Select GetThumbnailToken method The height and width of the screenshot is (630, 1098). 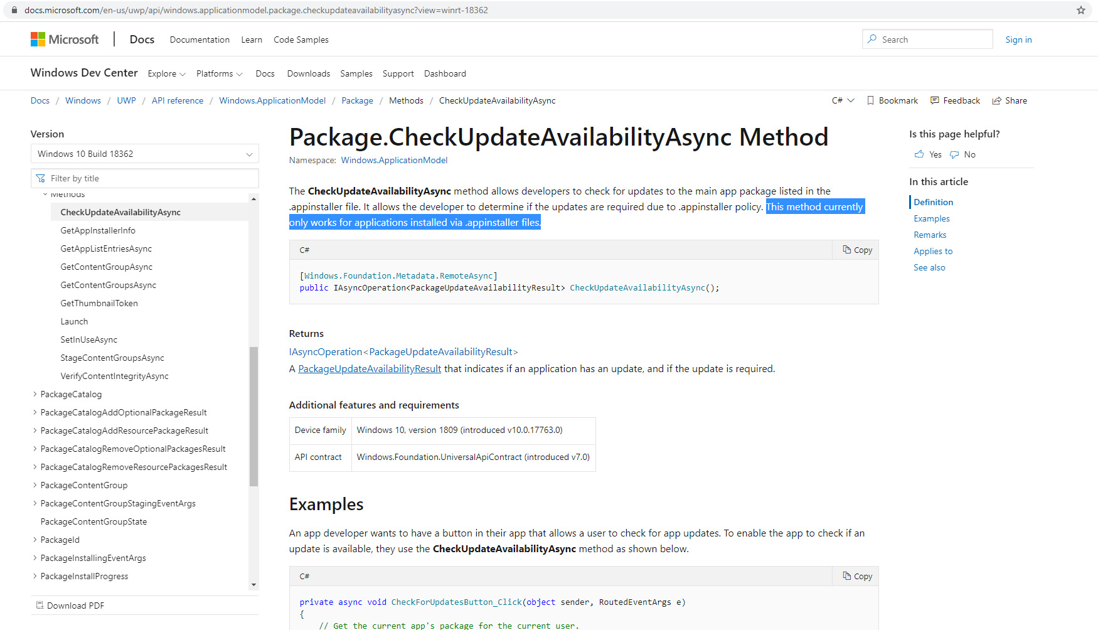[x=99, y=303]
